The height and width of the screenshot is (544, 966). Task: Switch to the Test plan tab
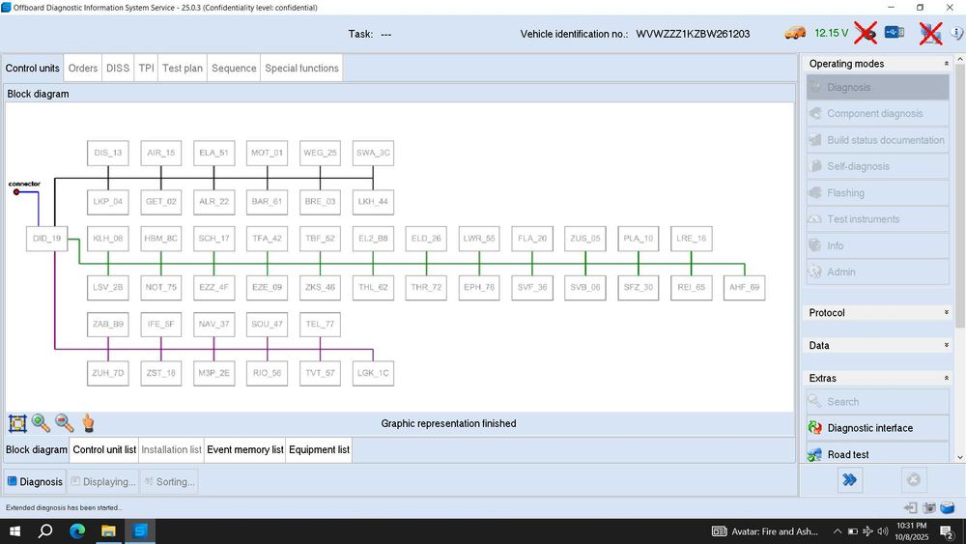tap(183, 68)
